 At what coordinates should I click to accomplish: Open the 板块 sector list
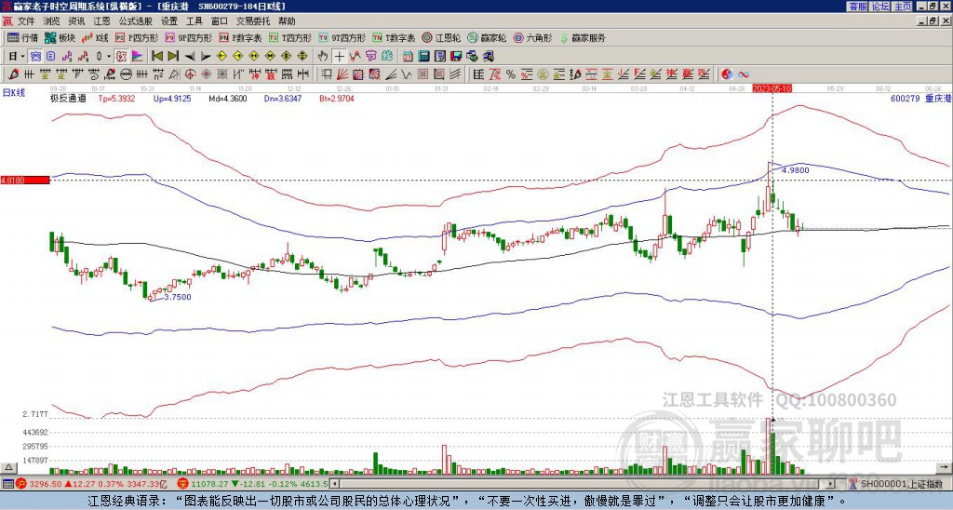[60, 37]
